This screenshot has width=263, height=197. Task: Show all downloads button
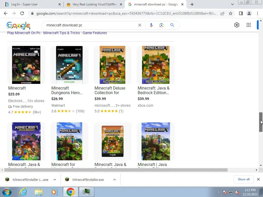(x=243, y=179)
